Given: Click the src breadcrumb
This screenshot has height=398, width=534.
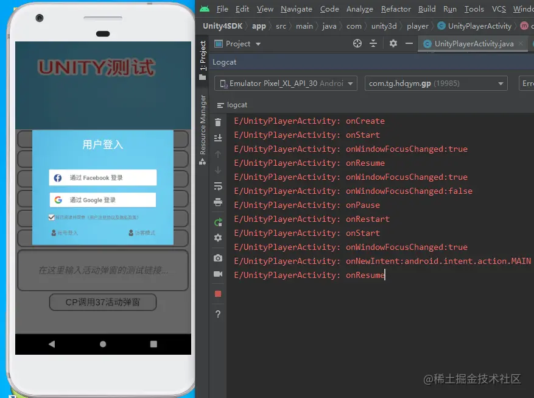Looking at the screenshot, I should coord(281,26).
